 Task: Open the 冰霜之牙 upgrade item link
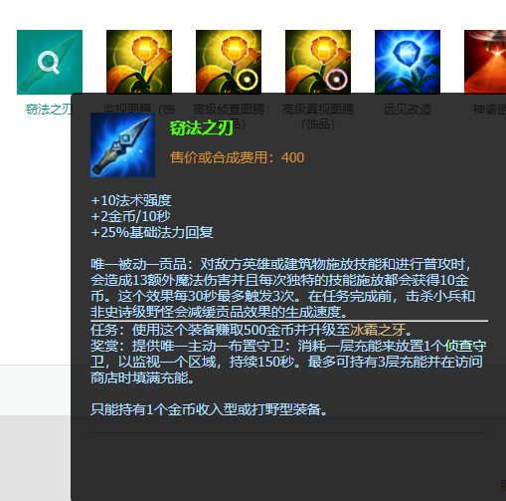click(378, 330)
